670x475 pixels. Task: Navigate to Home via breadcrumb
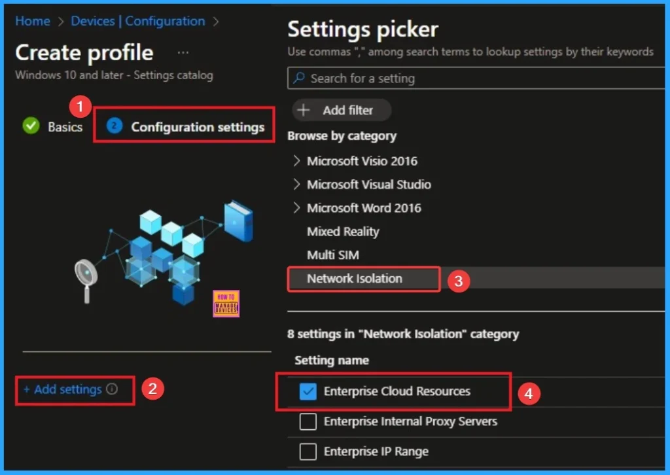(32, 21)
